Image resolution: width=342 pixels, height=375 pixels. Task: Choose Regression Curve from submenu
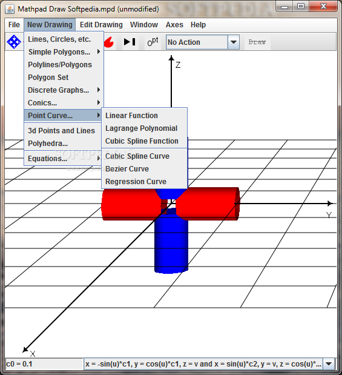click(x=144, y=182)
